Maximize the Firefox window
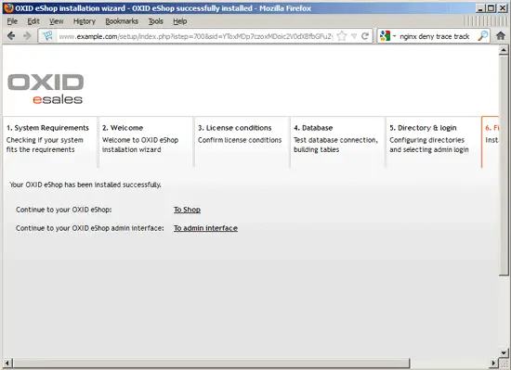 tap(491, 8)
